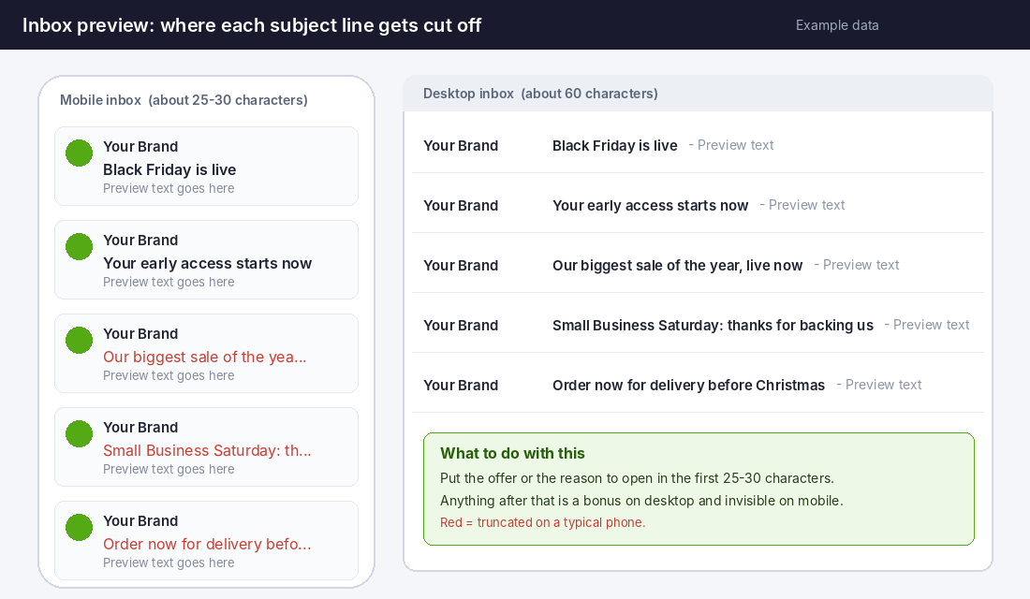
Task: Click '- Preview text' after delivery before Christmas
Action: pos(879,385)
